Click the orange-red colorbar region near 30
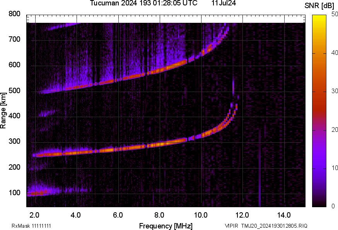The width and height of the screenshot is (338, 230). point(319,92)
